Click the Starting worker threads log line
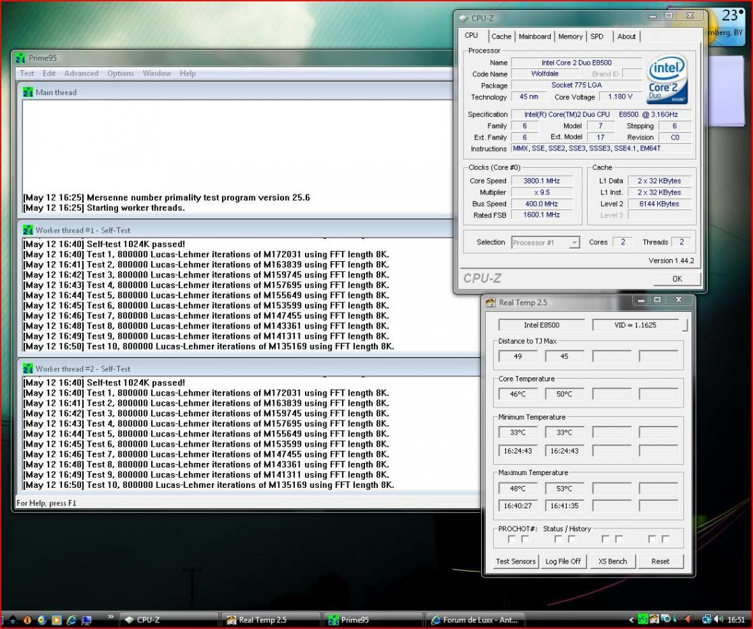Screen dimensions: 753x629 tap(104, 208)
